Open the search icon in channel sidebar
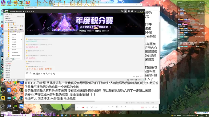Image resolution: width=209 pixels, height=117 pixels. click(14, 14)
